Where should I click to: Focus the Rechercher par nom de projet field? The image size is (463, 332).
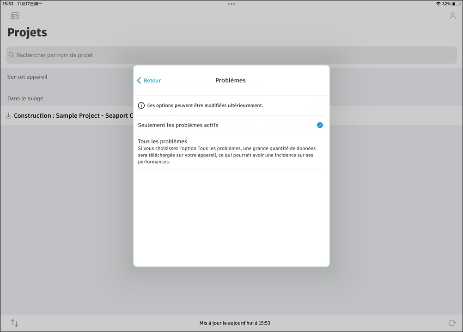(231, 55)
